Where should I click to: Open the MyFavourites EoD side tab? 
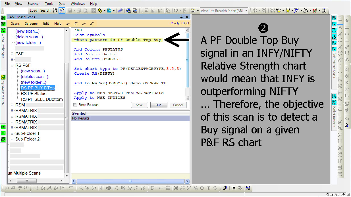click(3, 93)
